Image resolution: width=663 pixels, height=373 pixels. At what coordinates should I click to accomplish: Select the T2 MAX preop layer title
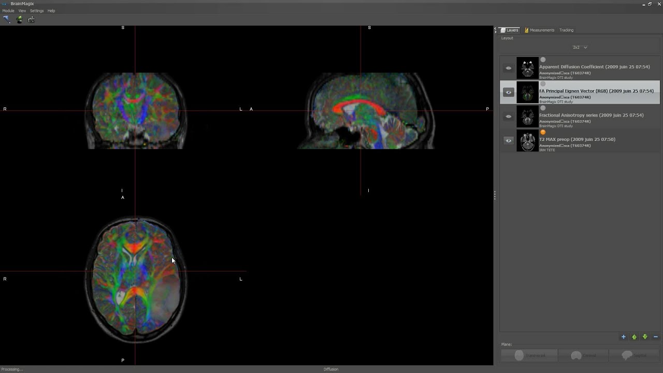pos(577,139)
